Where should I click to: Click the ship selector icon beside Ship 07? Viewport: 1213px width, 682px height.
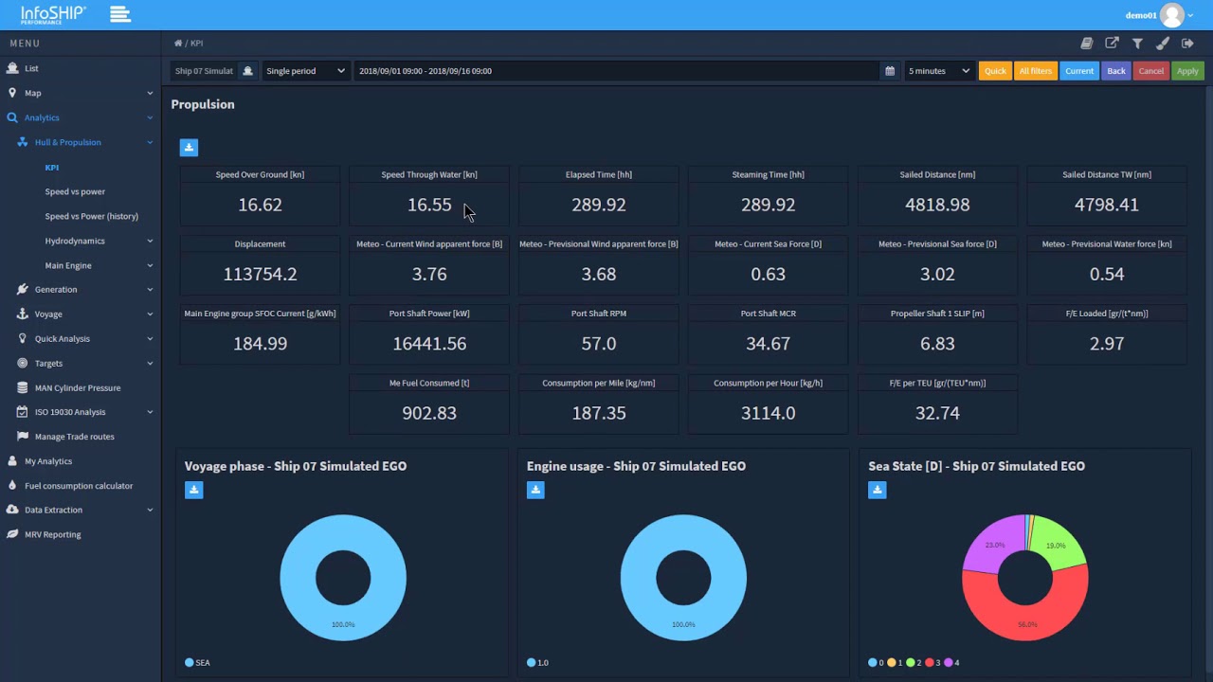click(247, 71)
